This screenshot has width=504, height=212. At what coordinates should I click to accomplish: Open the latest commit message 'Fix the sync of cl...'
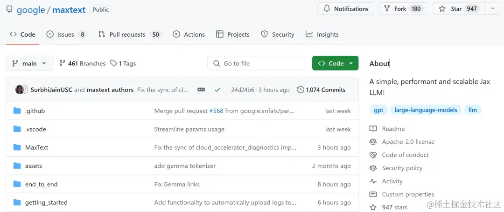click(163, 90)
